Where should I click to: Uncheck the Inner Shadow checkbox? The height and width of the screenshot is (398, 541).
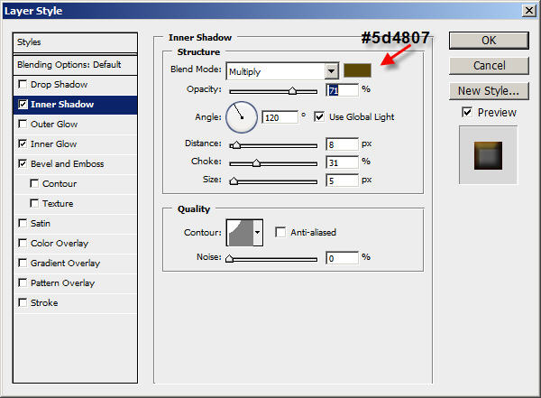click(x=23, y=105)
